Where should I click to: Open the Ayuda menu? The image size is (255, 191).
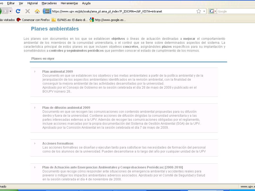click(x=86, y=3)
